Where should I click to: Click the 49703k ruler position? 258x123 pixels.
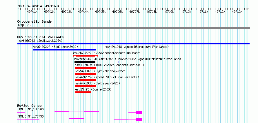click(x=66, y=12)
